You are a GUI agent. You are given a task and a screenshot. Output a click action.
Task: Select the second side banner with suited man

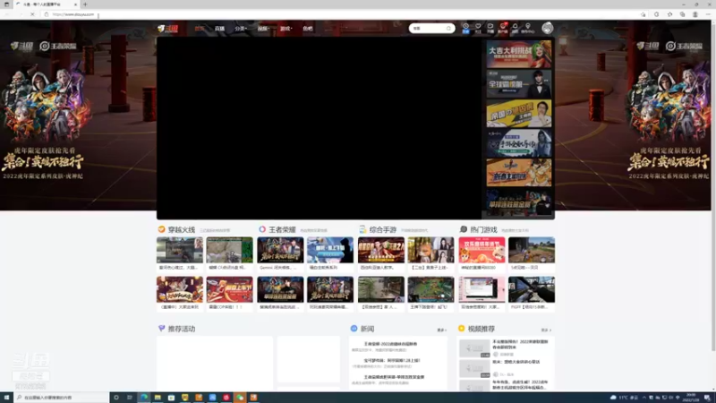[519, 83]
